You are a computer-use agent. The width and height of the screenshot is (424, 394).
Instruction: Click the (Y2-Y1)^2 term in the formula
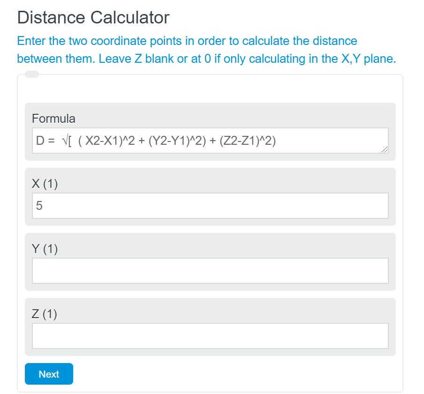click(178, 141)
